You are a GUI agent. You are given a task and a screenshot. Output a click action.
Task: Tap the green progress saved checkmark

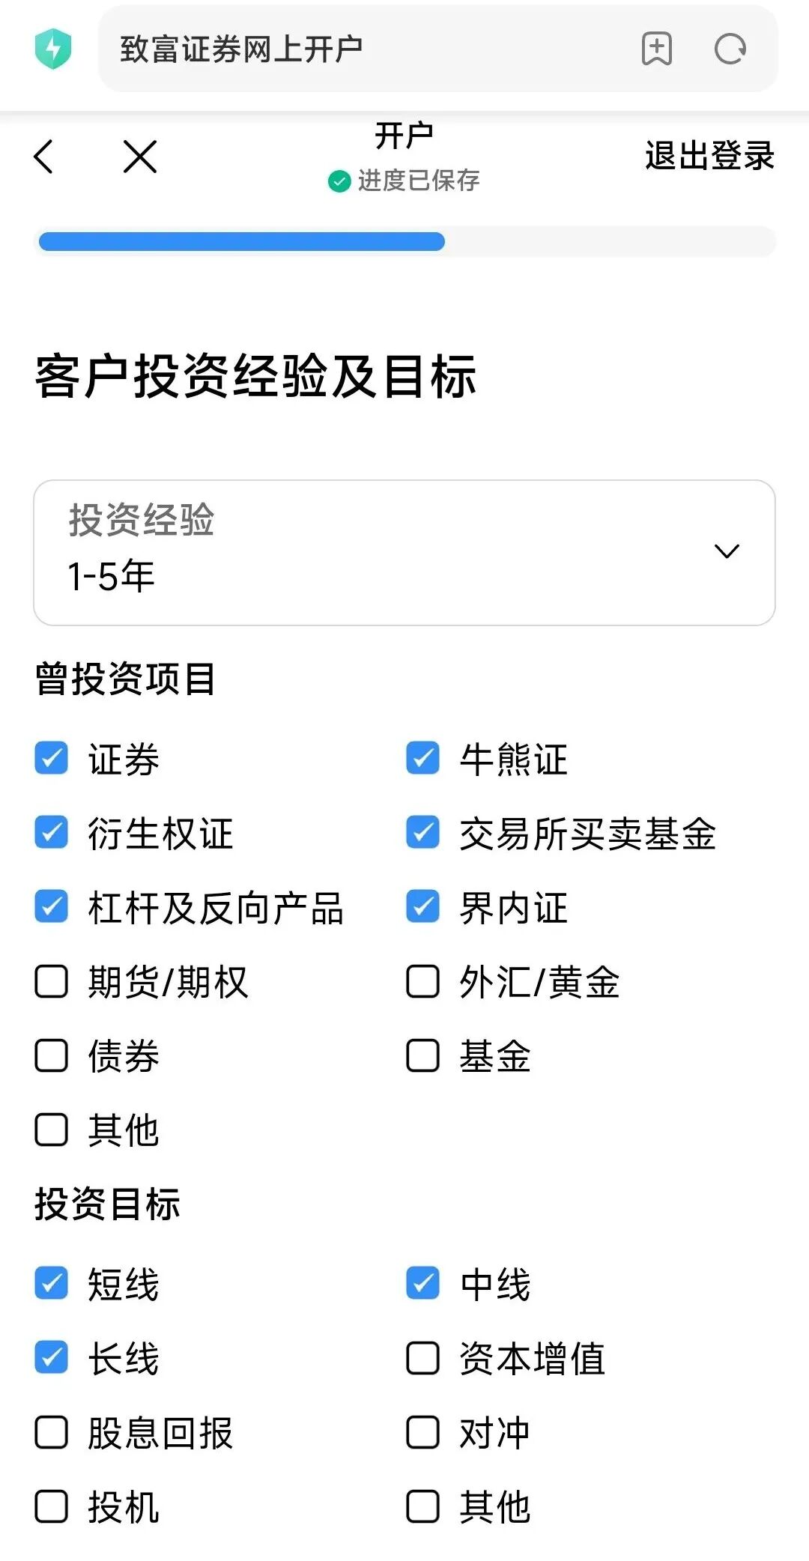coord(339,181)
